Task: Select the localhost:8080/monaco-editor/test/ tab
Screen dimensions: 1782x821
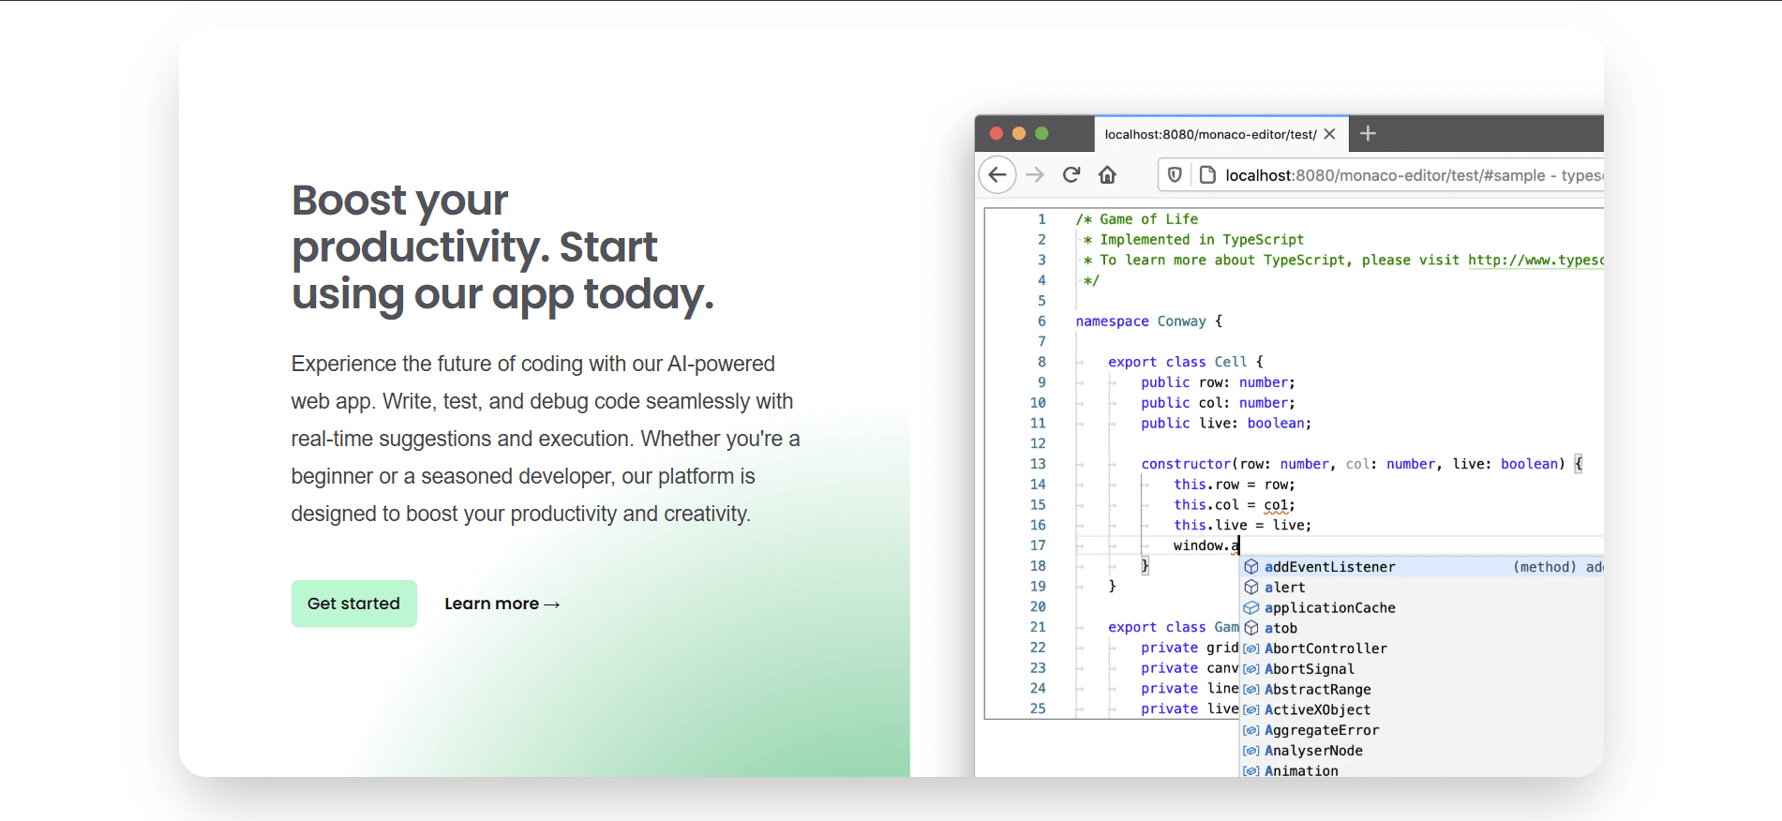Action: [1209, 134]
